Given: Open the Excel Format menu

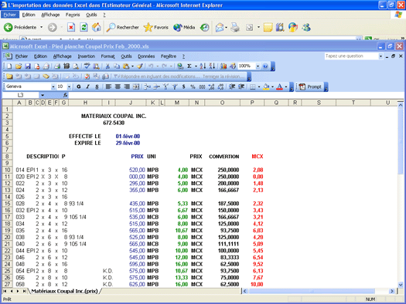Looking at the screenshot, I should [107, 56].
